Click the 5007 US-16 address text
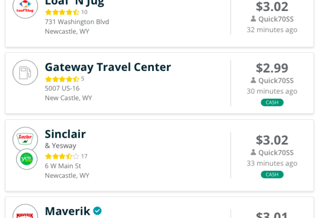319x218 pixels. pos(62,88)
